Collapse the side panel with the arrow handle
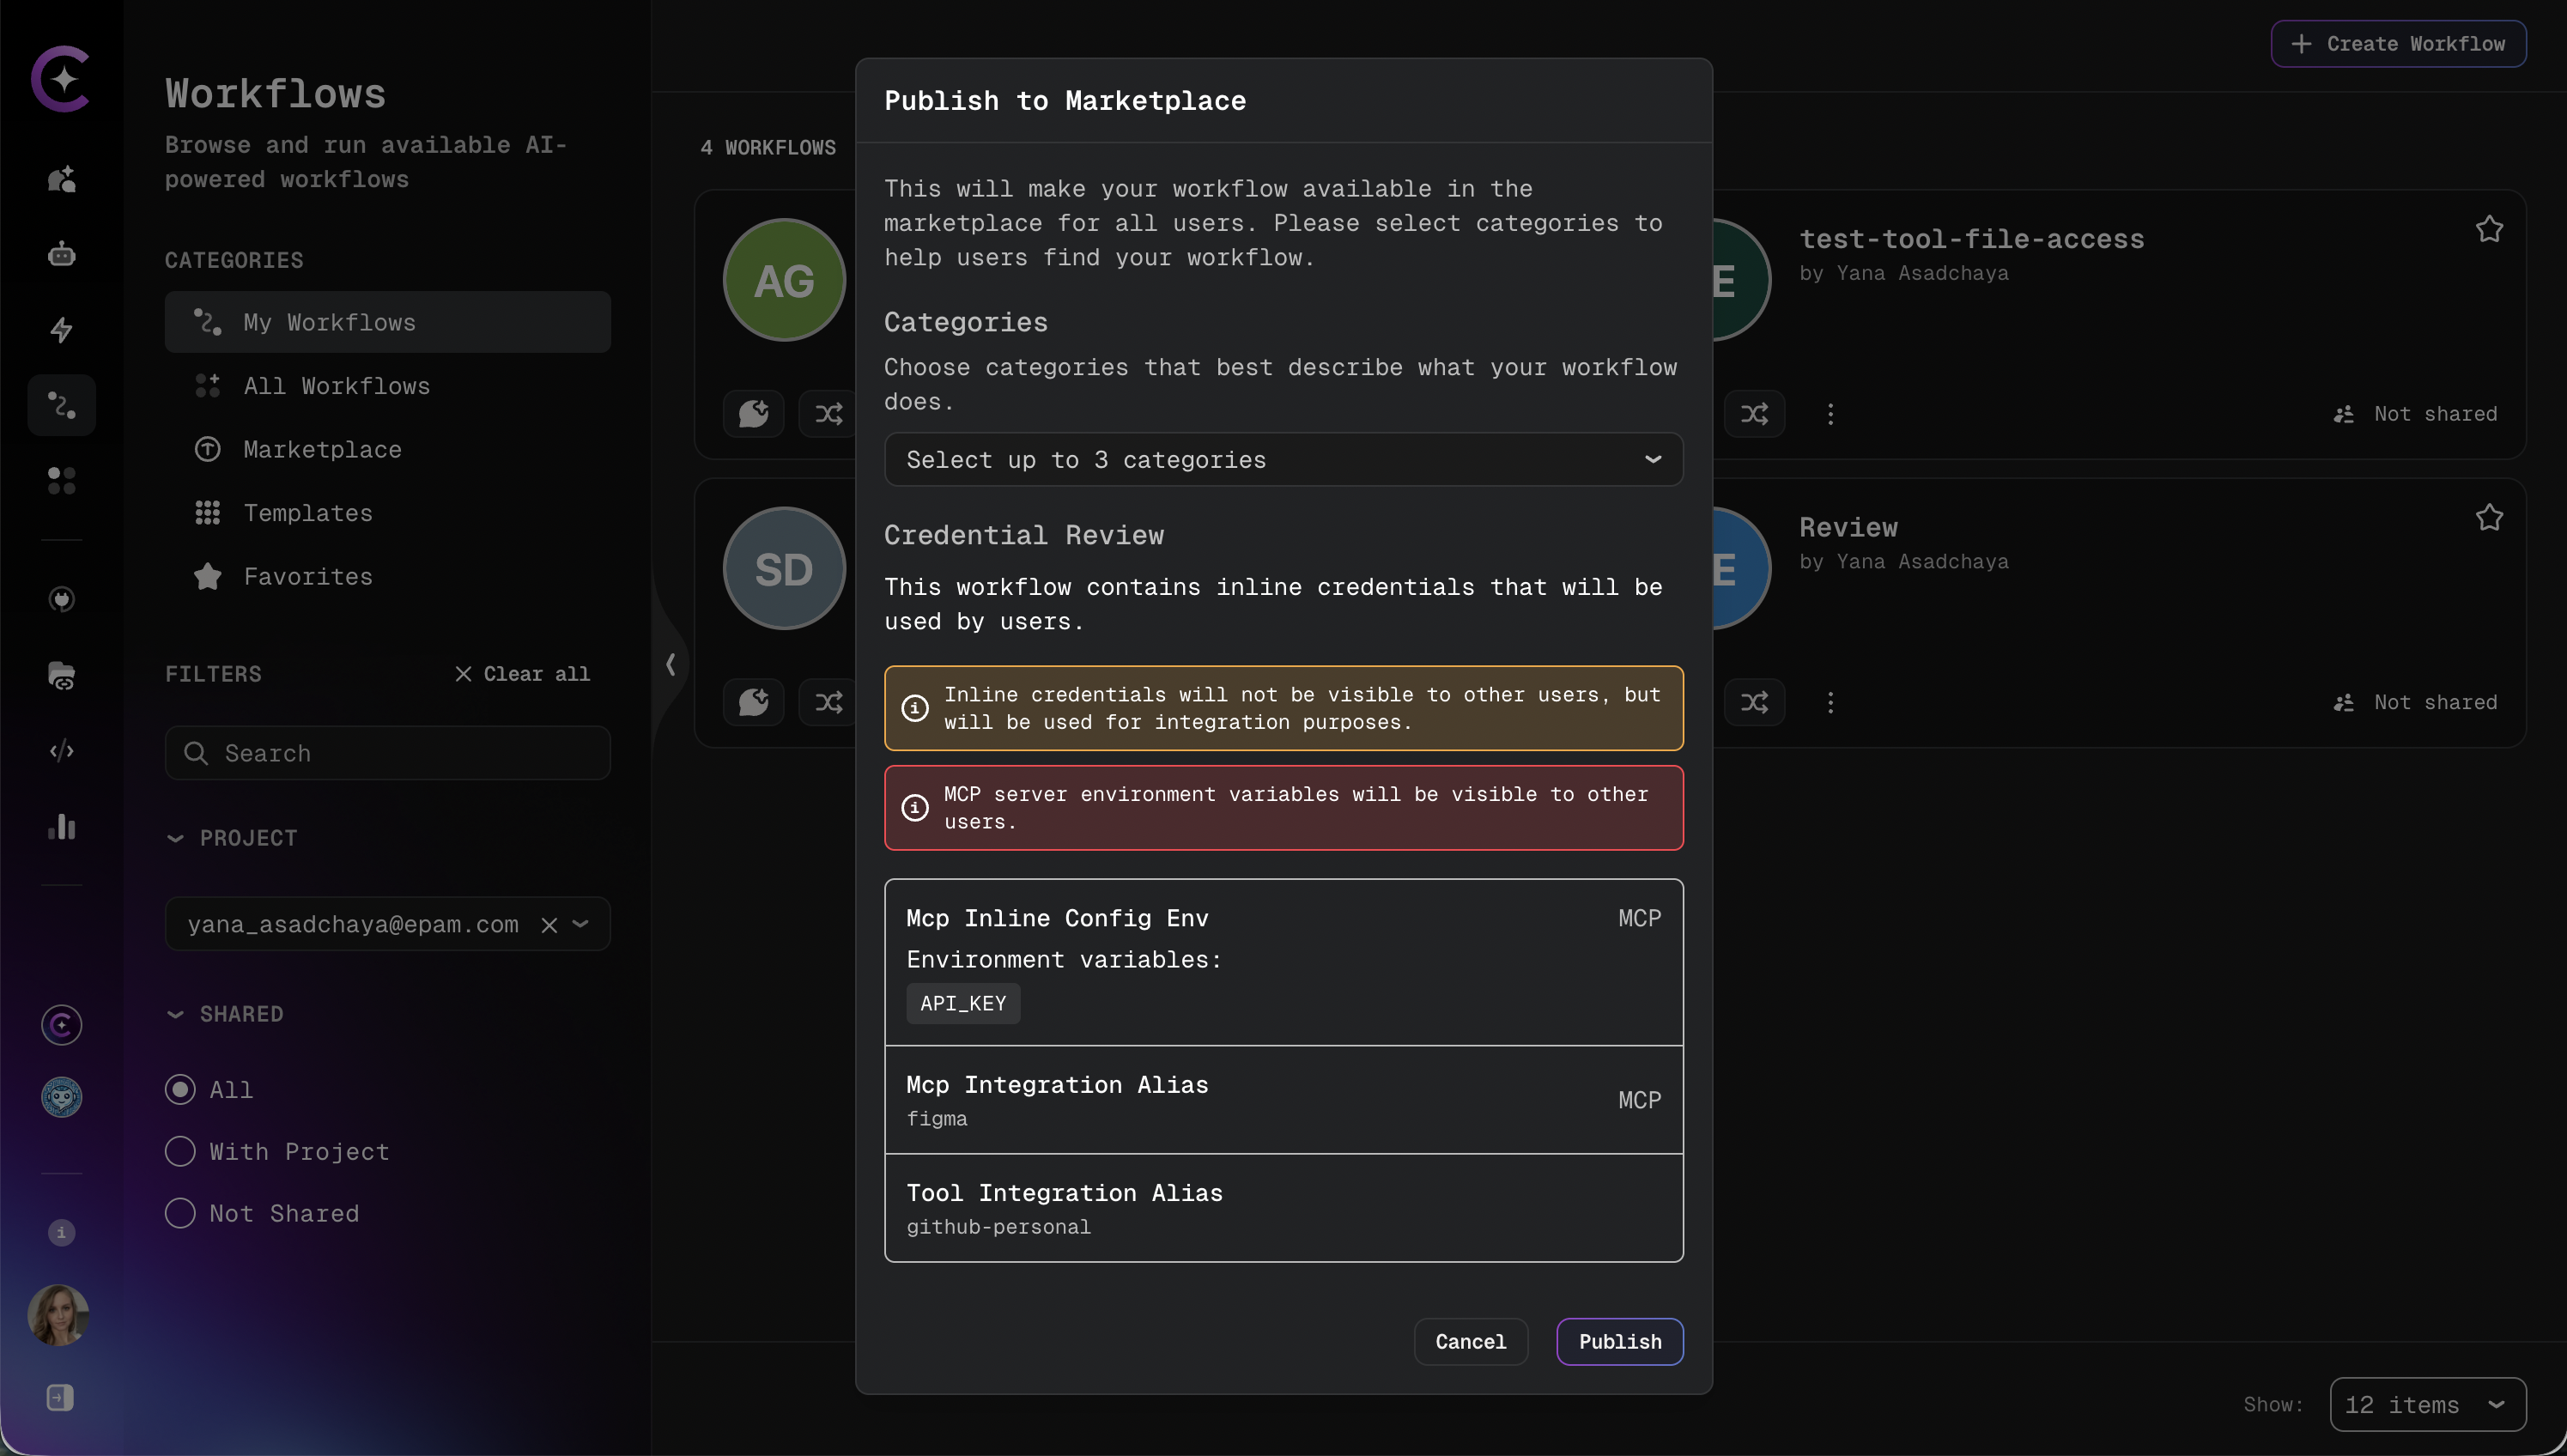Image resolution: width=2567 pixels, height=1456 pixels. tap(670, 664)
